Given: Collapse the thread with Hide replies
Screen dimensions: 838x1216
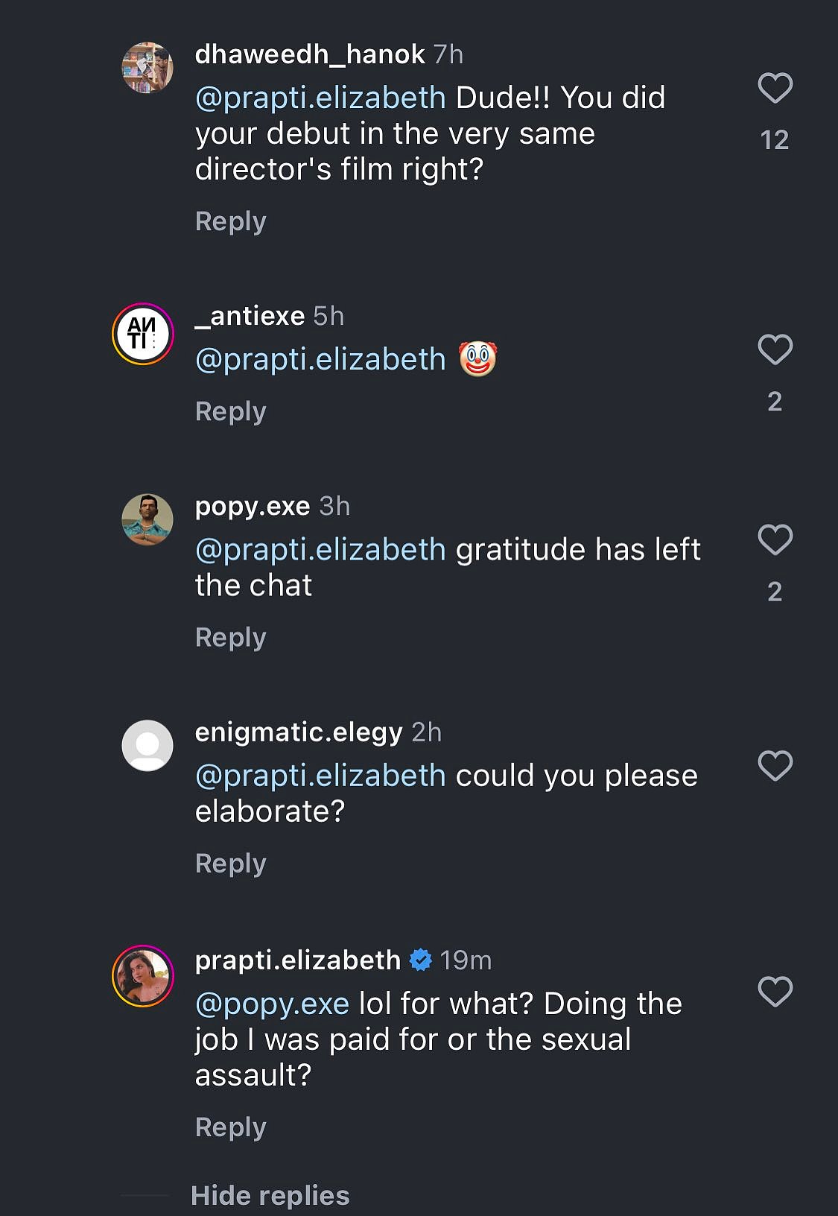Looking at the screenshot, I should pyautogui.click(x=270, y=1196).
